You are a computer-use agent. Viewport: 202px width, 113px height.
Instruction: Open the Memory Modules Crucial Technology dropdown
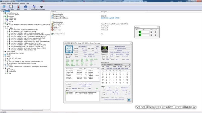(x=116, y=65)
